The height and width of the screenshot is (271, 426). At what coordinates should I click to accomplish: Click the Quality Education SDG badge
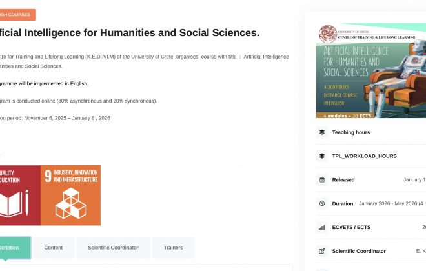point(18,196)
